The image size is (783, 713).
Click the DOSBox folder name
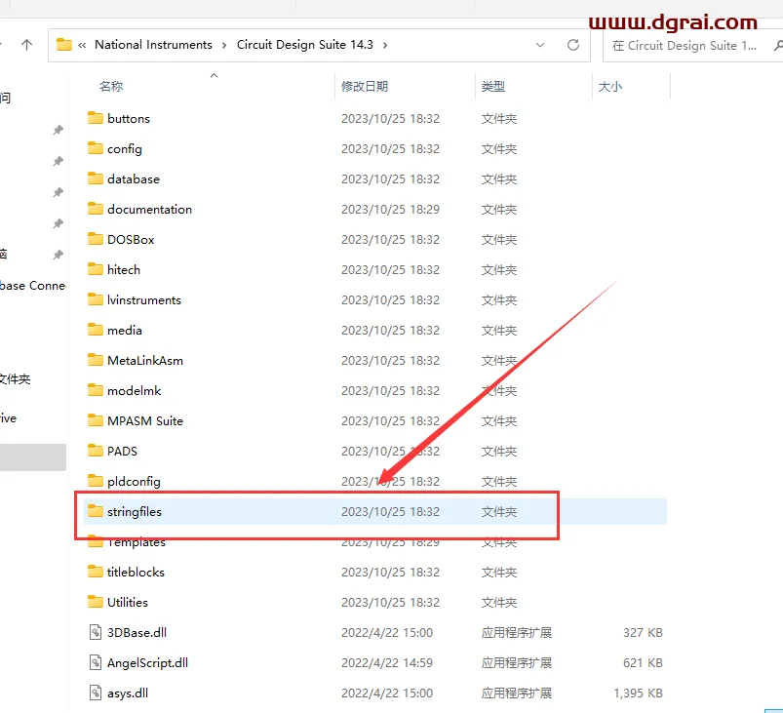coord(131,239)
